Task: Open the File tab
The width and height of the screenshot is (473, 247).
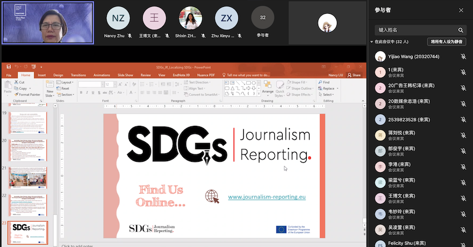Action: pyautogui.click(x=9, y=75)
